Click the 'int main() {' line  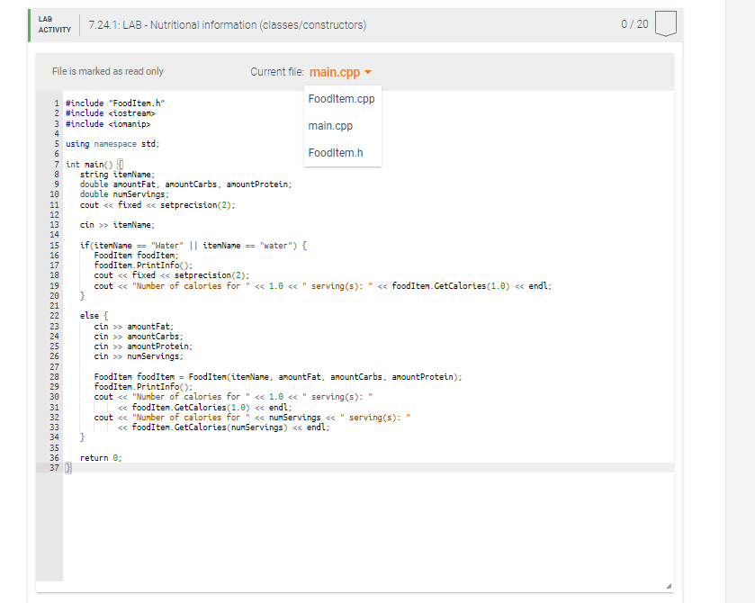coord(94,164)
